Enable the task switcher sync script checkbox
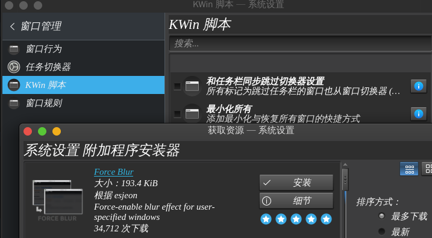This screenshot has width=432, height=238. (177, 86)
